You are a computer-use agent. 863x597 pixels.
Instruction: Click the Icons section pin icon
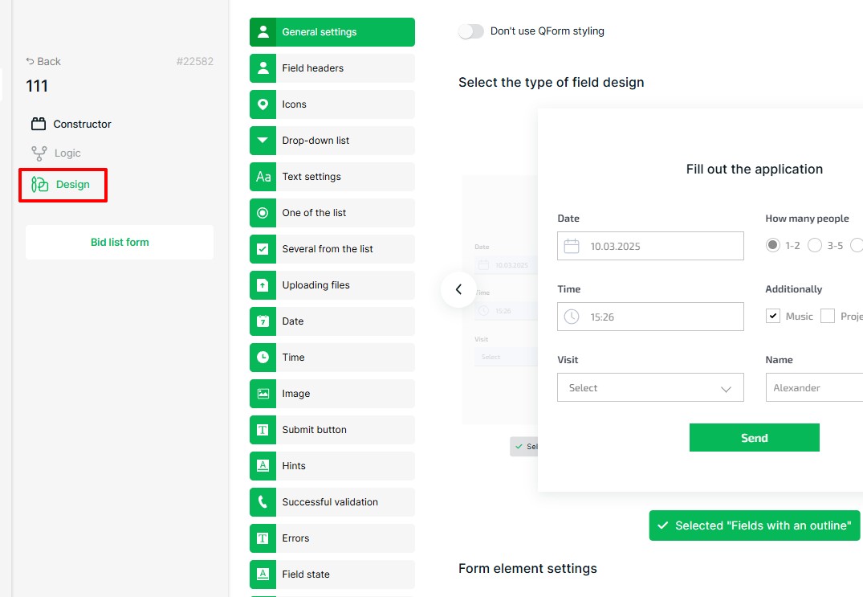(x=263, y=104)
